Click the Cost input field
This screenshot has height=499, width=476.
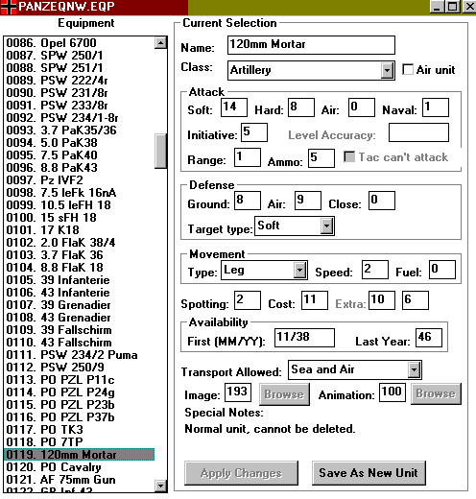point(315,300)
